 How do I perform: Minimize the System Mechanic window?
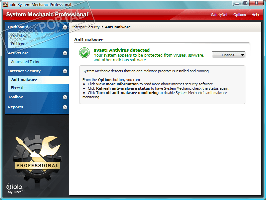coord(237,3)
